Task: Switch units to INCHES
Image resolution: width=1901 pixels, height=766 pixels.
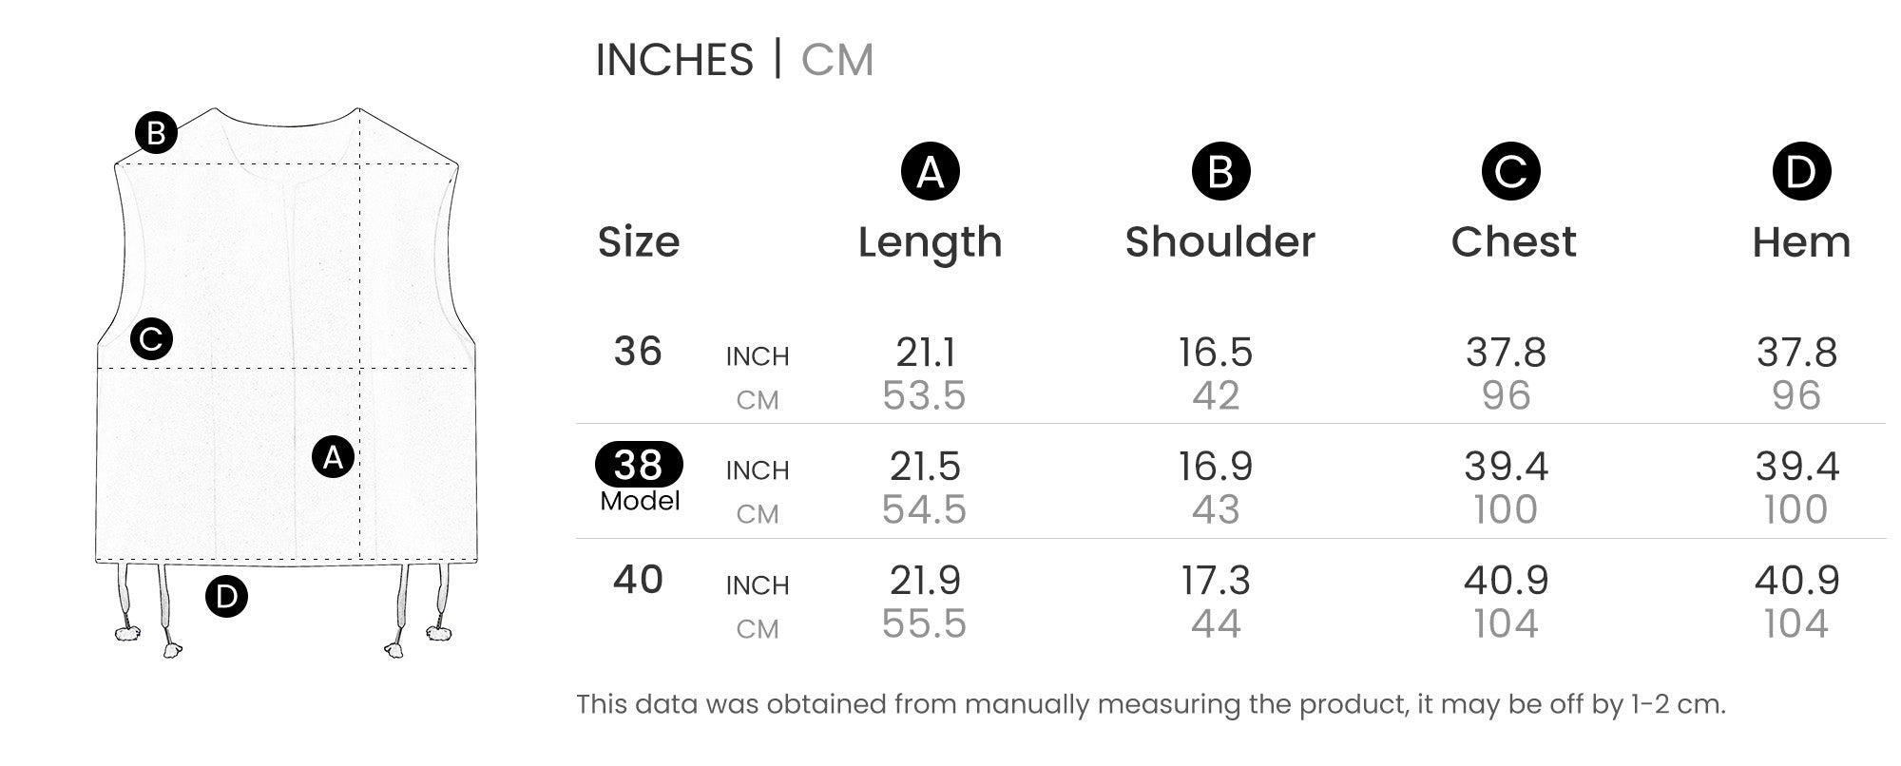Action: (x=674, y=60)
